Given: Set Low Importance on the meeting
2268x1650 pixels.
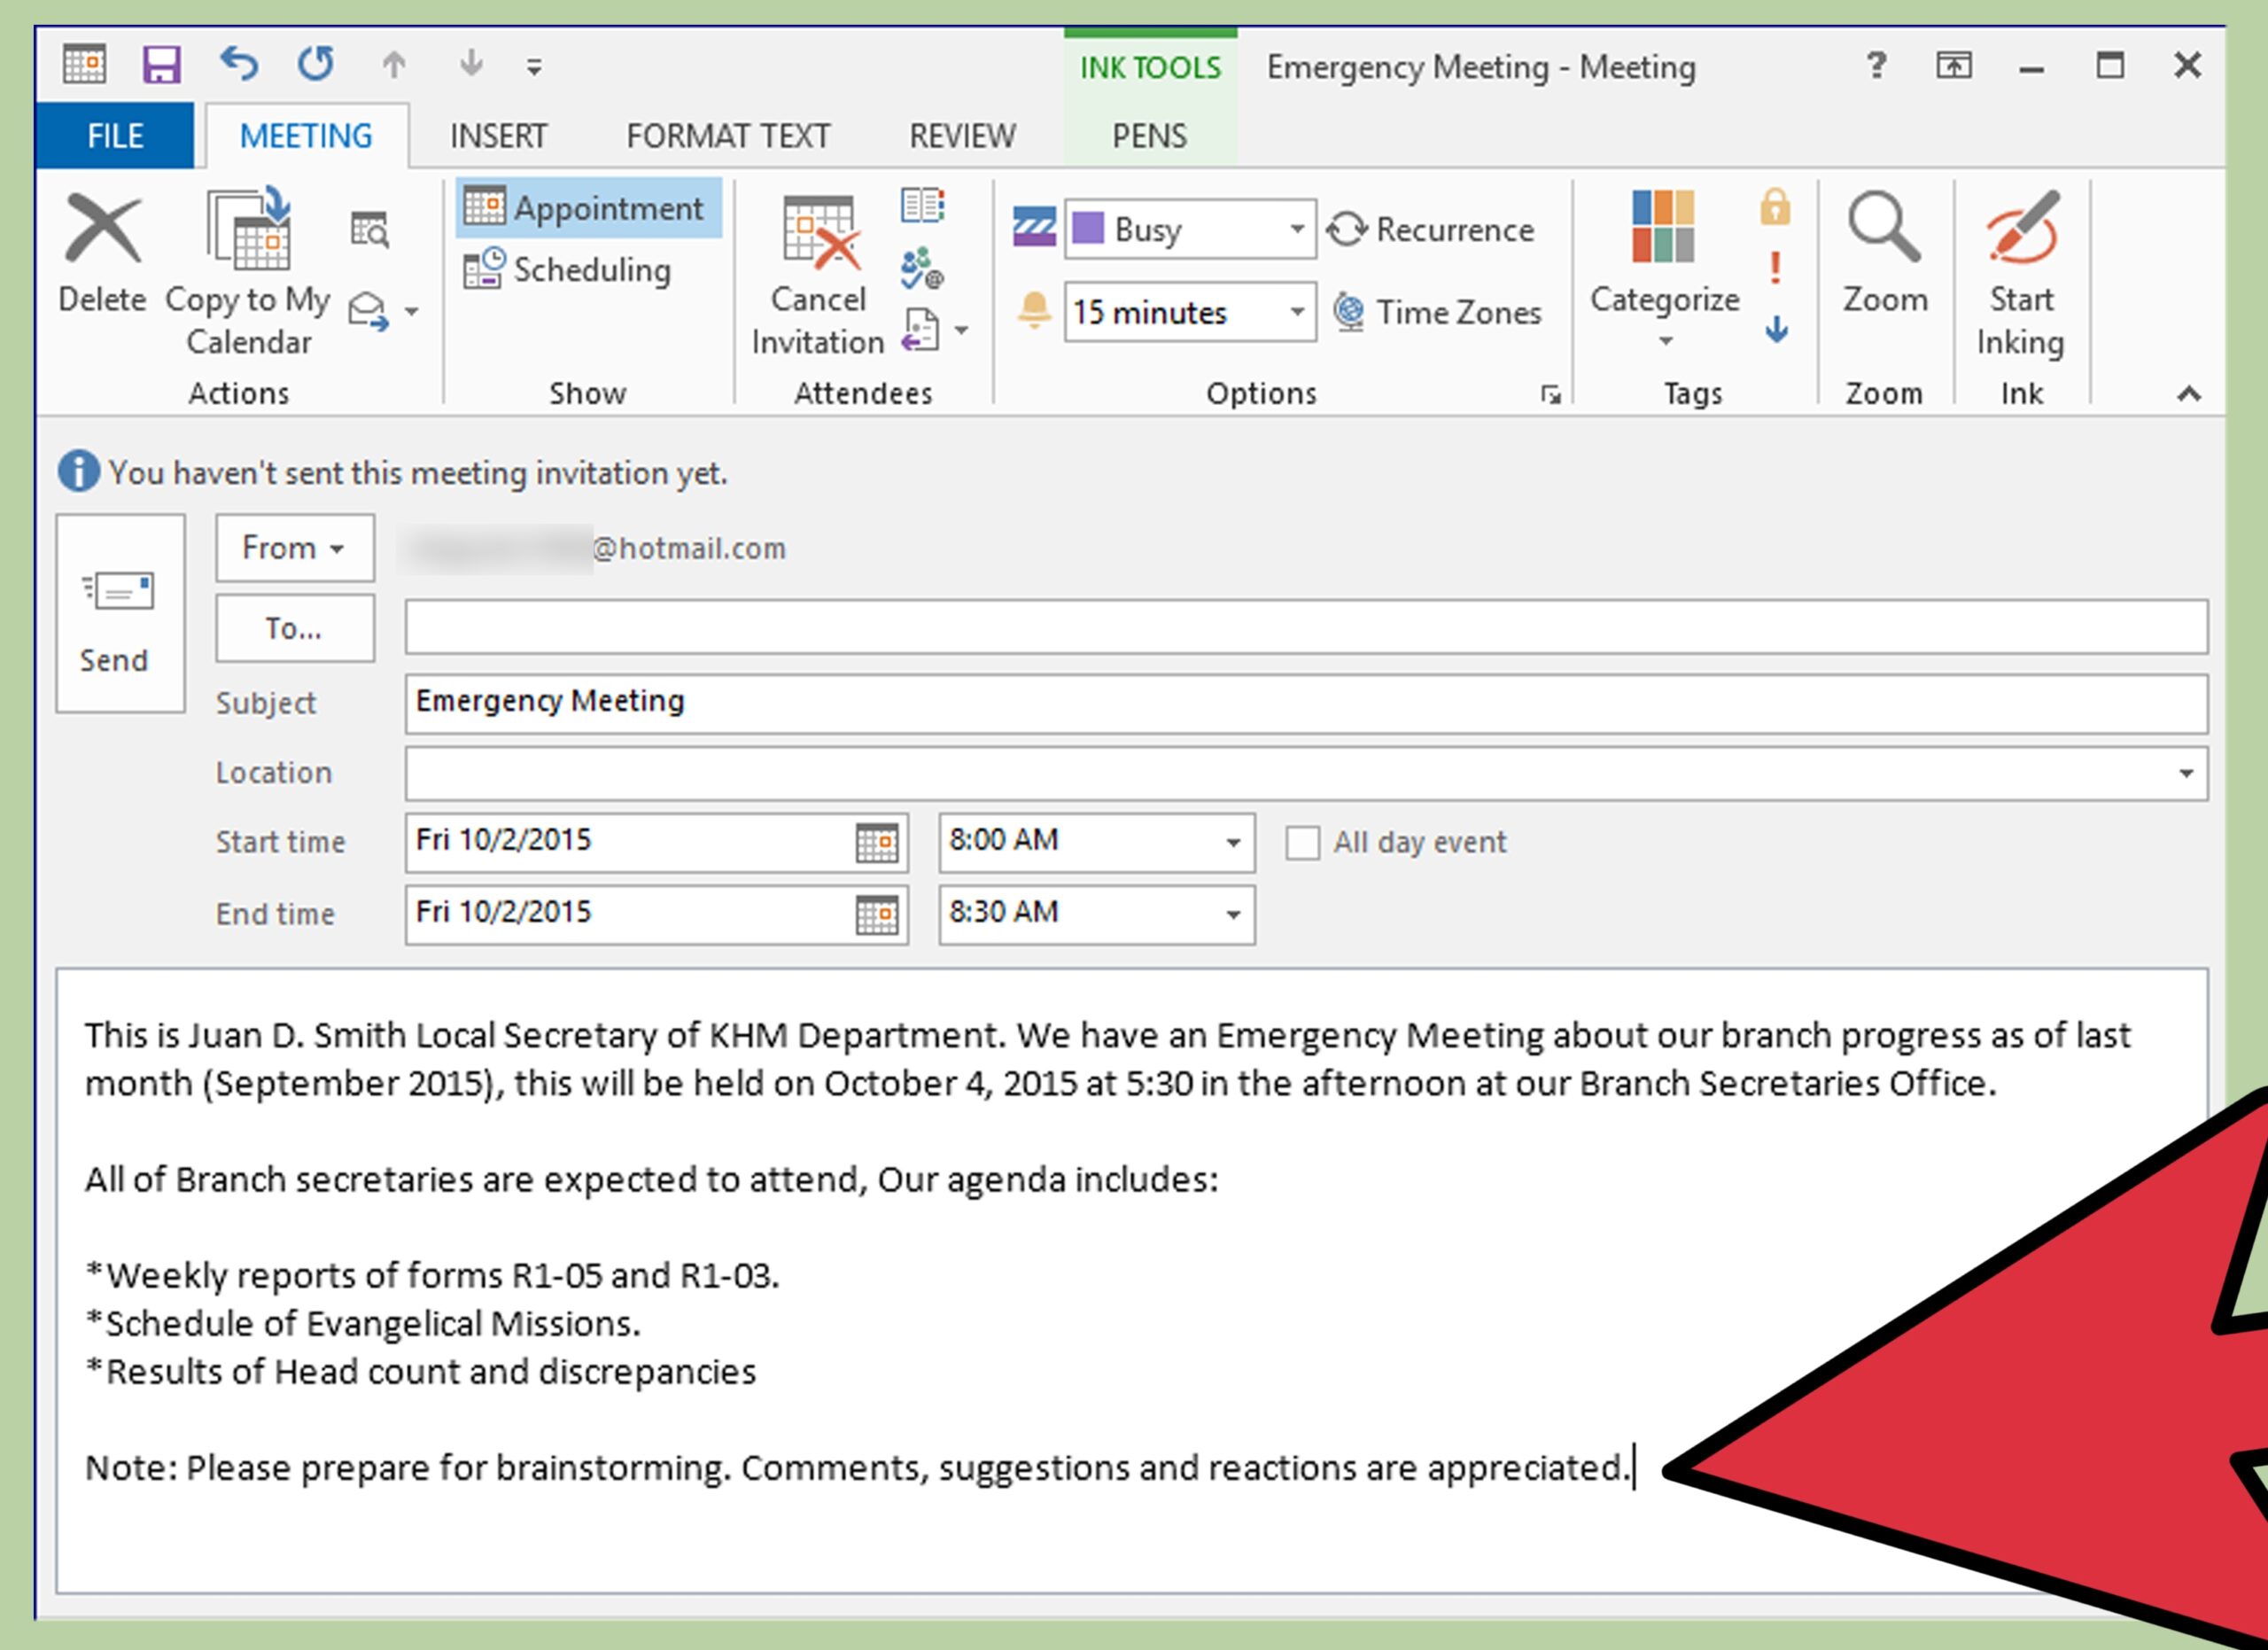Looking at the screenshot, I should (1776, 328).
